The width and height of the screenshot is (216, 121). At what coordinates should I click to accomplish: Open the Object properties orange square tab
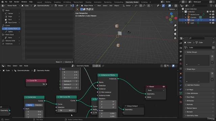(x=181, y=74)
